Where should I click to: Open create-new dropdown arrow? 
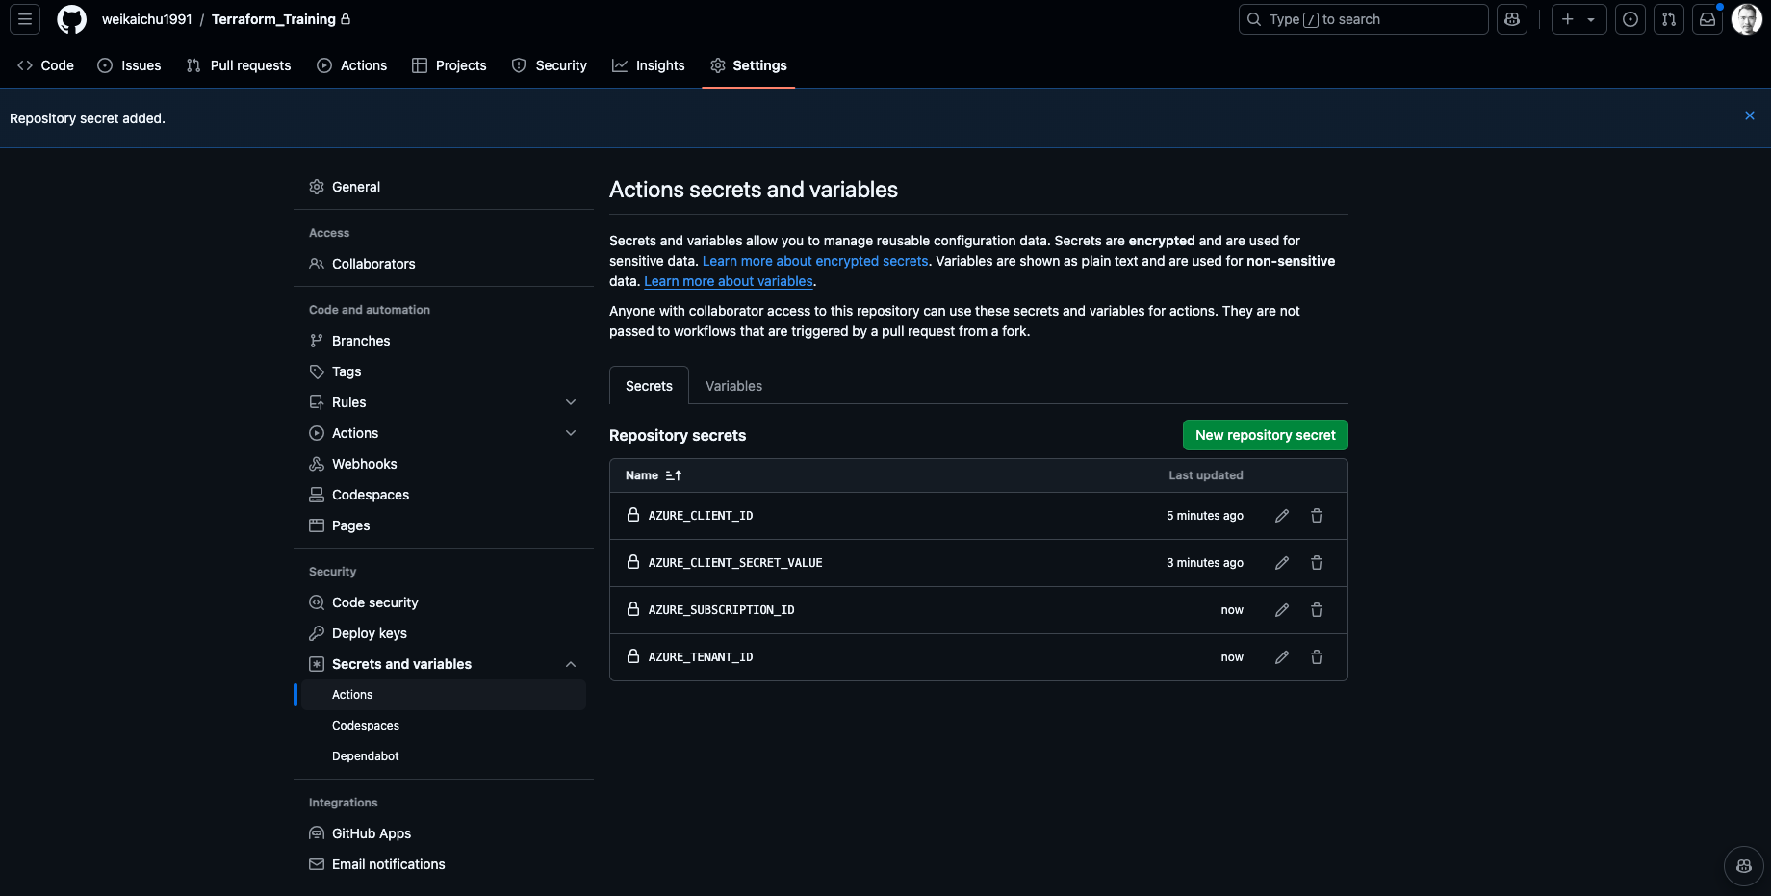coord(1592,19)
